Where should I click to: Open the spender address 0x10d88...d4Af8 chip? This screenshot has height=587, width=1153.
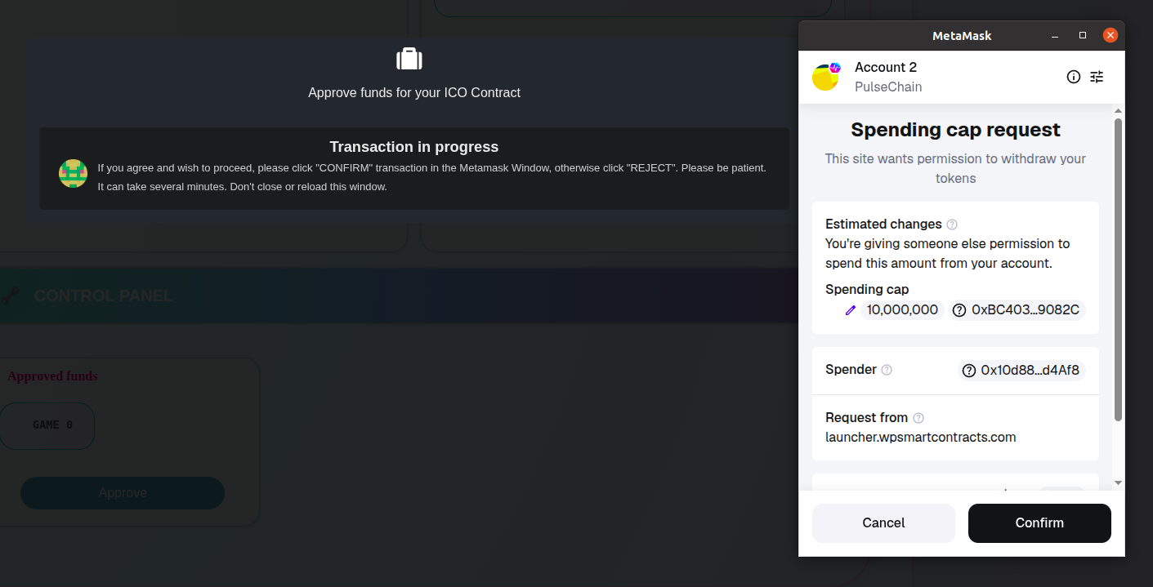point(1021,370)
